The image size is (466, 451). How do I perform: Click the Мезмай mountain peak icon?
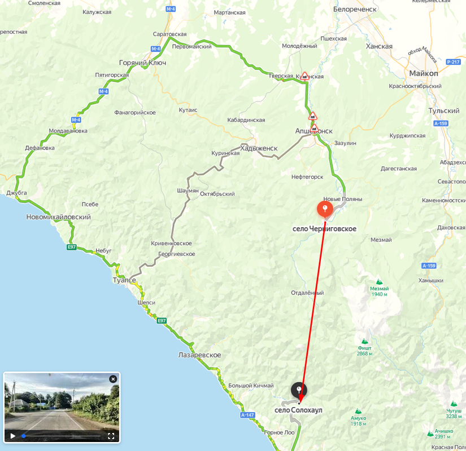tap(379, 281)
